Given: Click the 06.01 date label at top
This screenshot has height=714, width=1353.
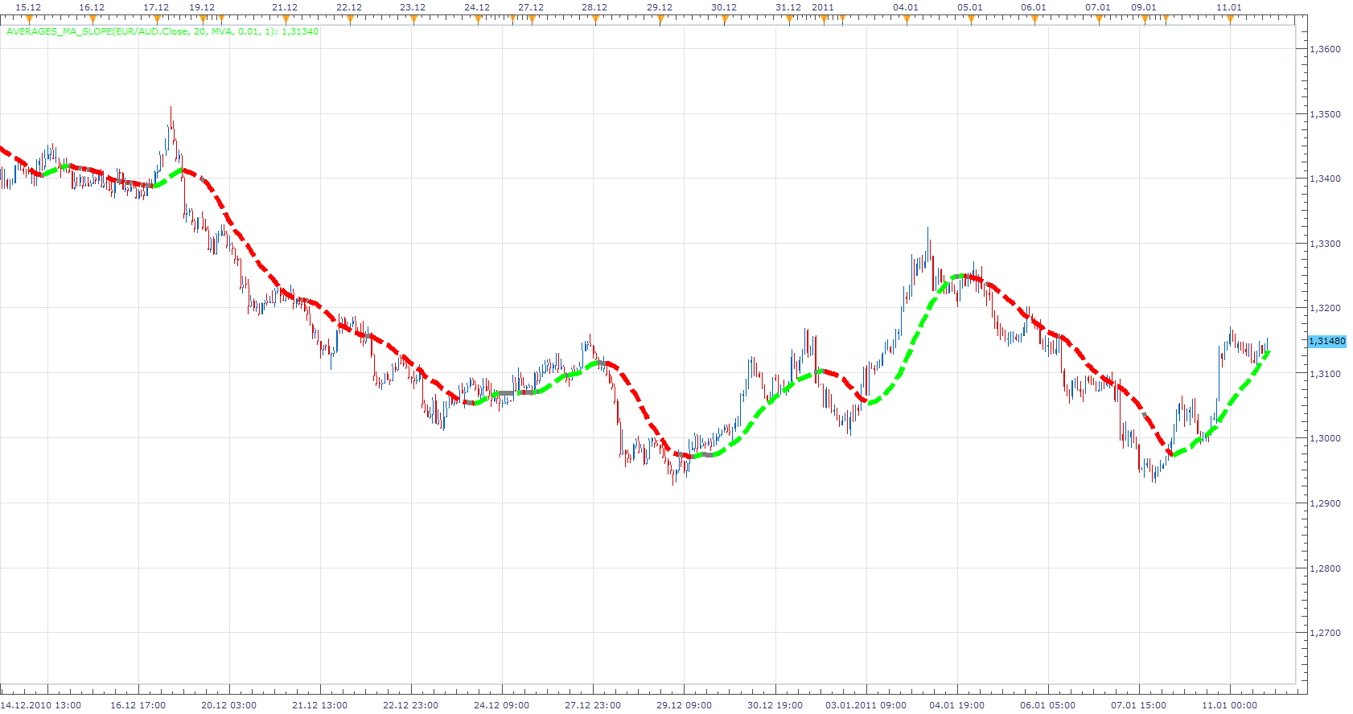Looking at the screenshot, I should [1034, 7].
